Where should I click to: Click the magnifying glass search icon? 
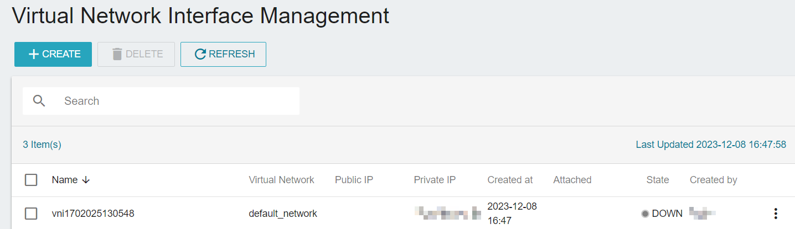(39, 101)
